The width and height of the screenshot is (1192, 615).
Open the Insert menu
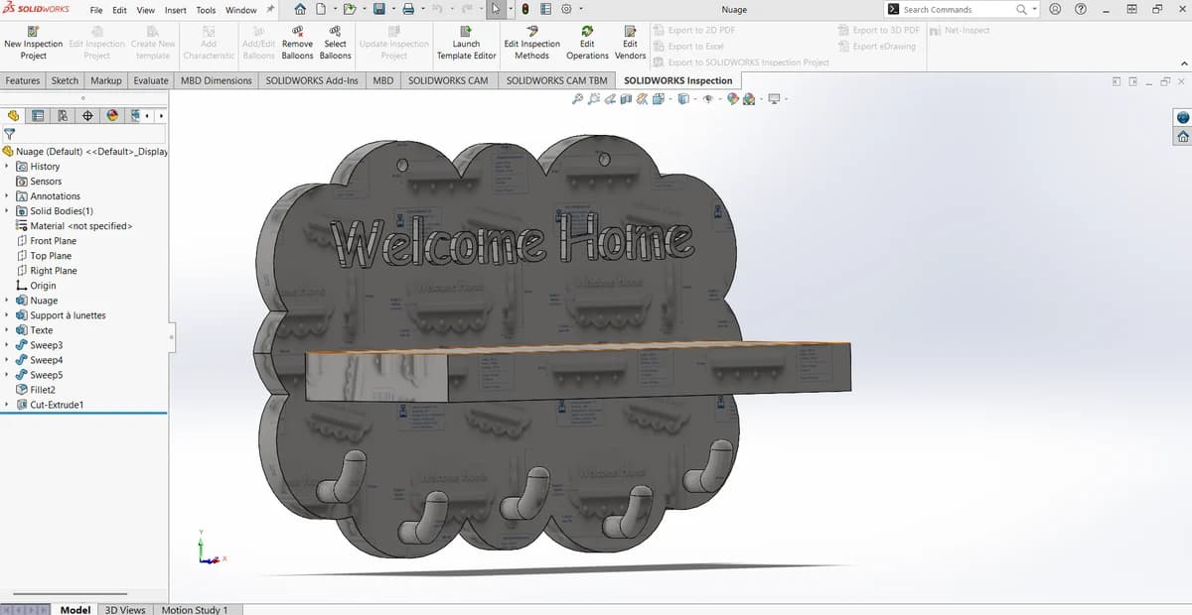175,10
